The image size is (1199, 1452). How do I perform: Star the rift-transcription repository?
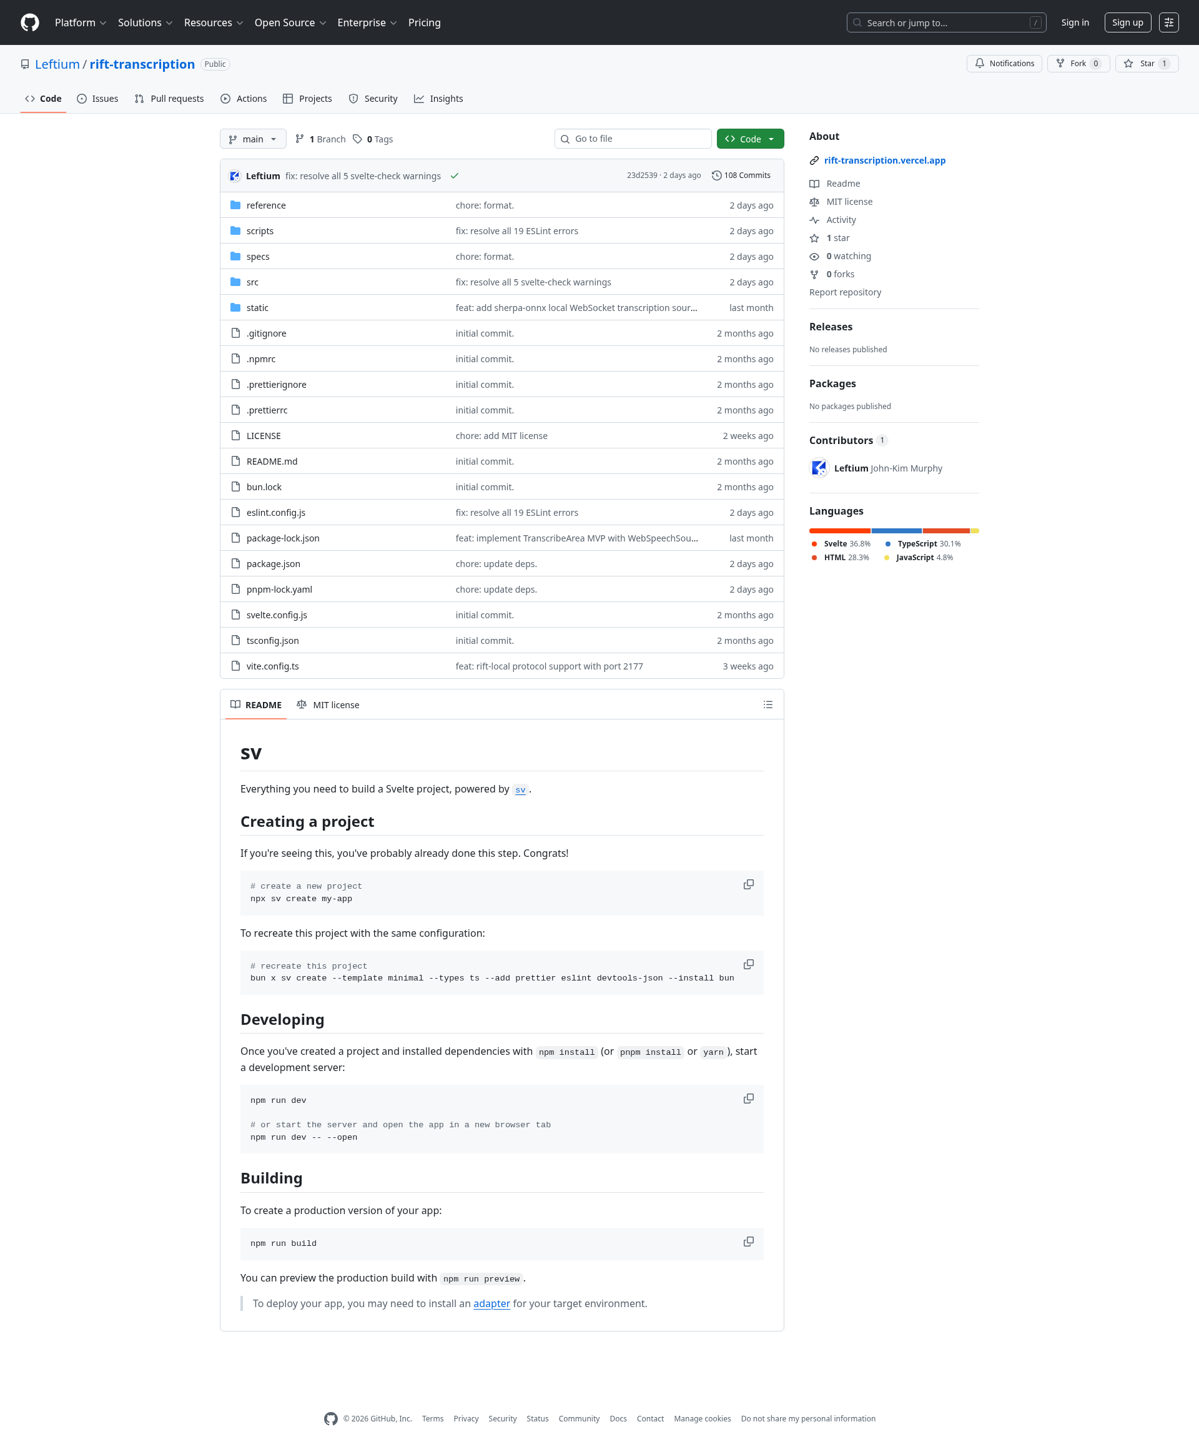pos(1147,64)
